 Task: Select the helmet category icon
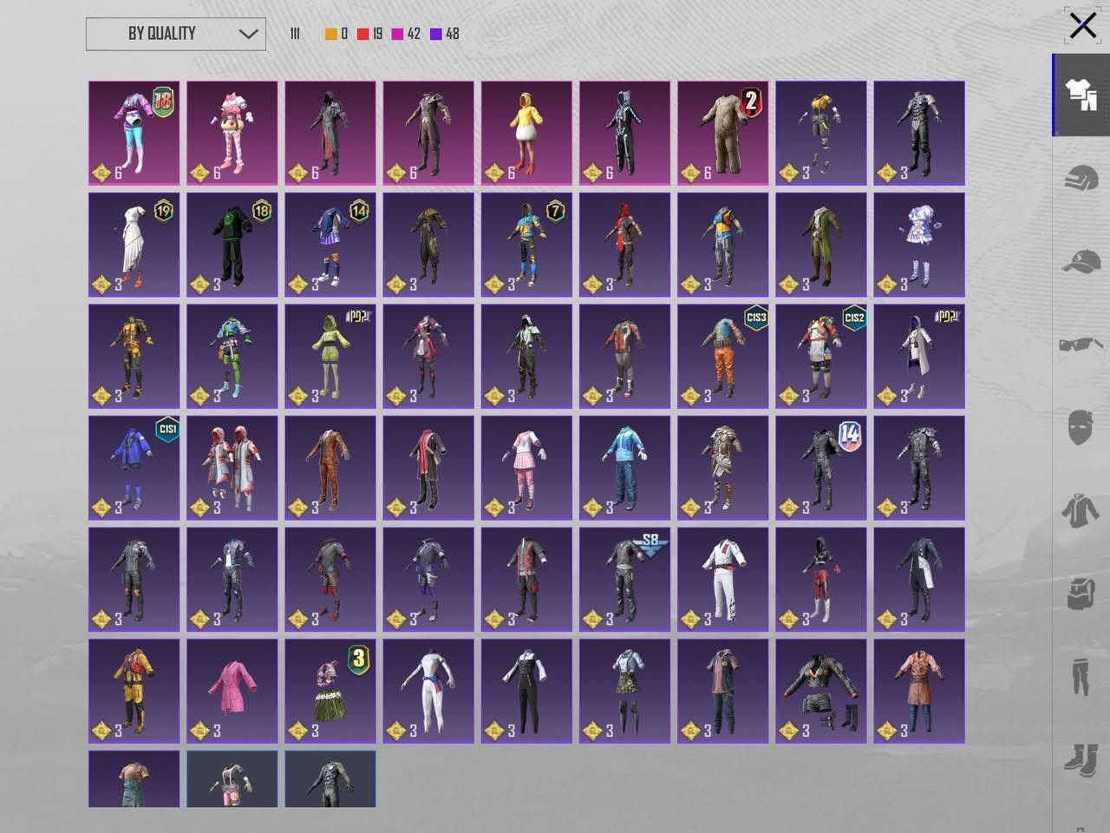pyautogui.click(x=1081, y=179)
